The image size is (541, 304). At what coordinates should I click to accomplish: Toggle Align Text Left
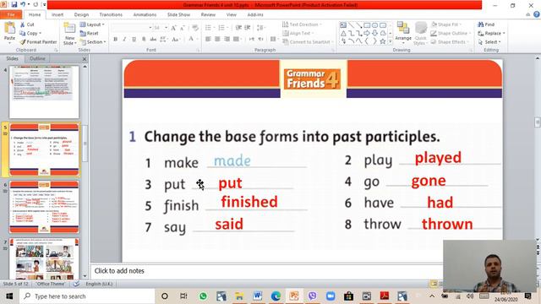click(208, 40)
